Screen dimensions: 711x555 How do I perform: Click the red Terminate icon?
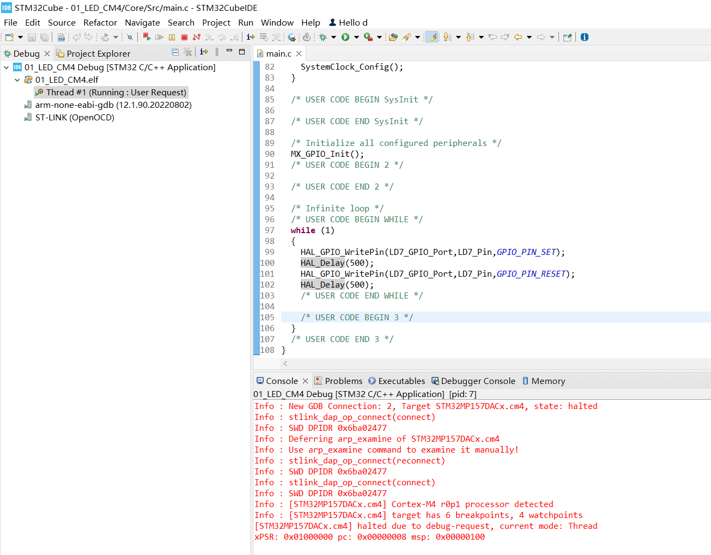184,37
